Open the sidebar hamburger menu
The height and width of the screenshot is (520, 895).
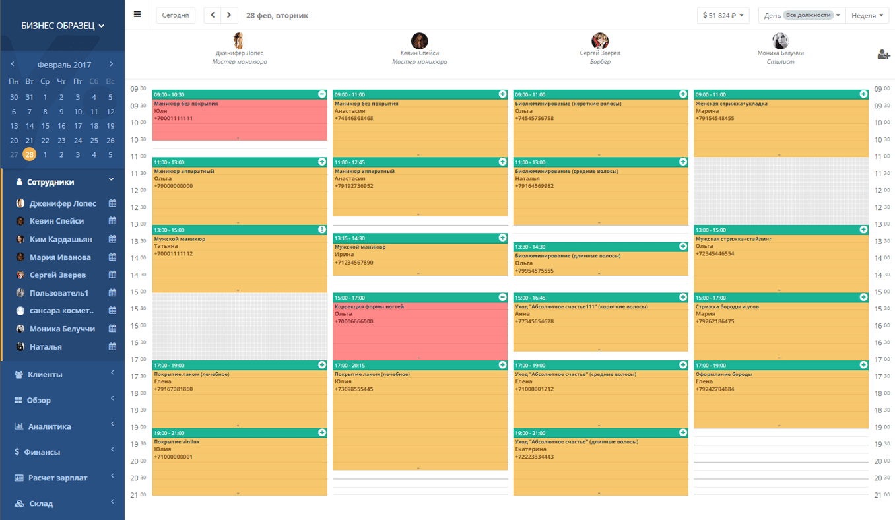137,14
